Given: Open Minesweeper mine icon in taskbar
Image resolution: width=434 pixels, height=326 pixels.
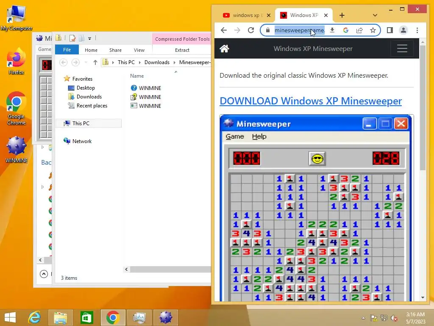Looking at the screenshot, I should [x=166, y=318].
